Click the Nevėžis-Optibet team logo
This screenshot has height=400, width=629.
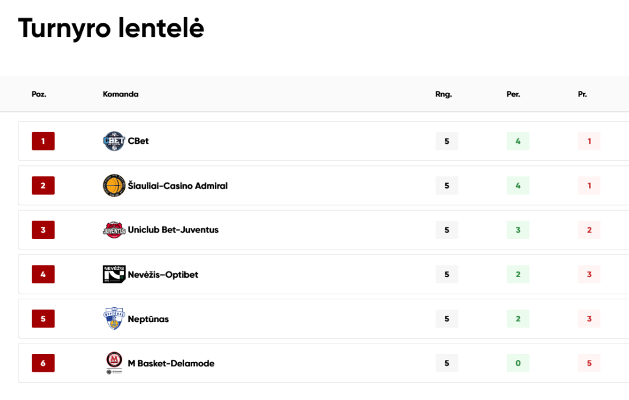click(114, 275)
